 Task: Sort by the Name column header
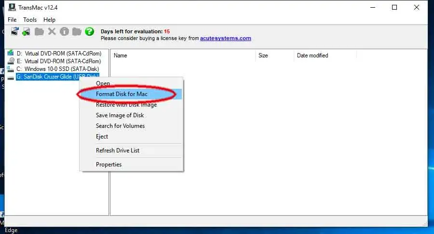click(183, 55)
